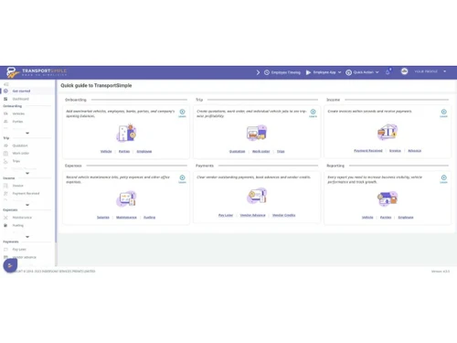This screenshot has width=457, height=343.
Task: Open the Quick Action dropdown arrow
Action: (377, 72)
